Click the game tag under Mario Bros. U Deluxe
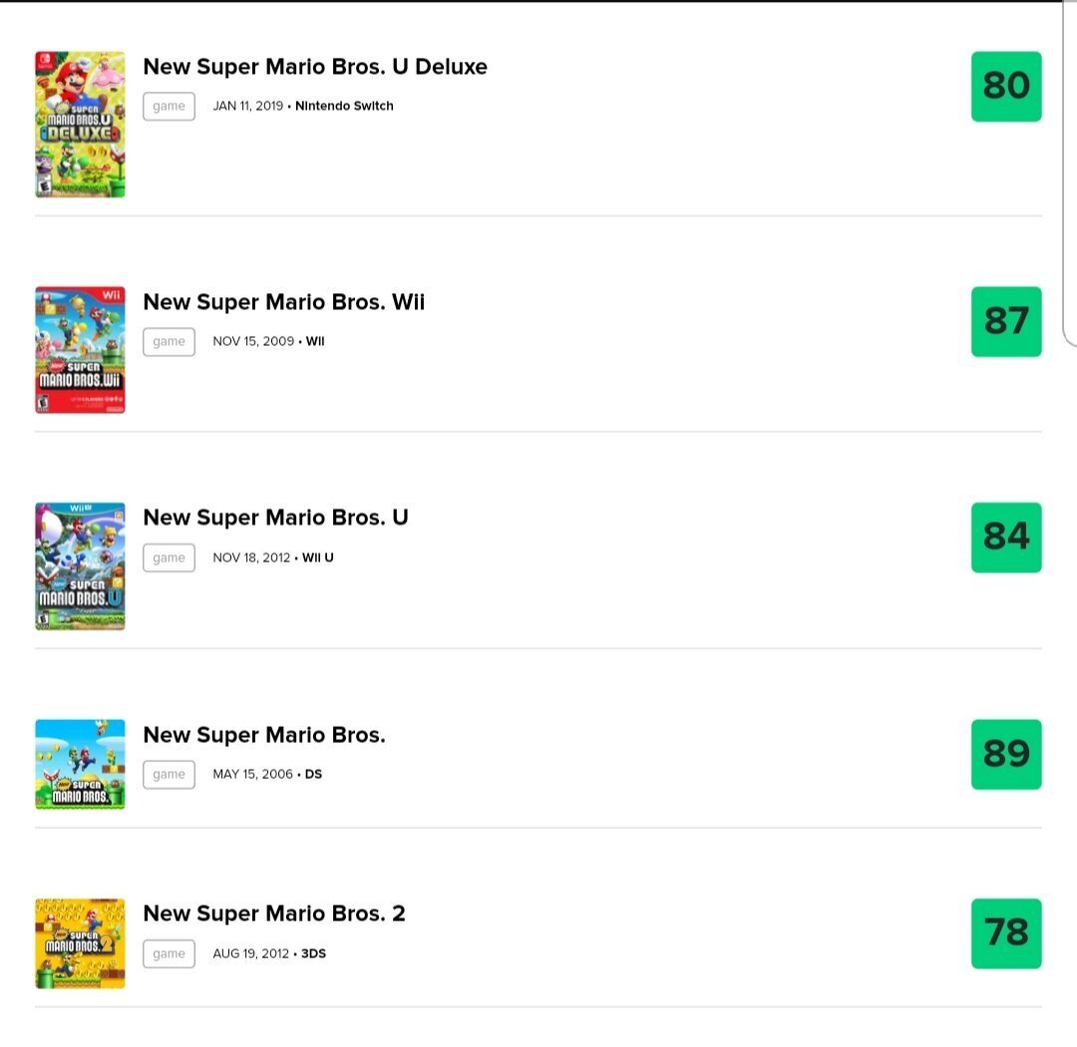The width and height of the screenshot is (1077, 1047). 169,106
